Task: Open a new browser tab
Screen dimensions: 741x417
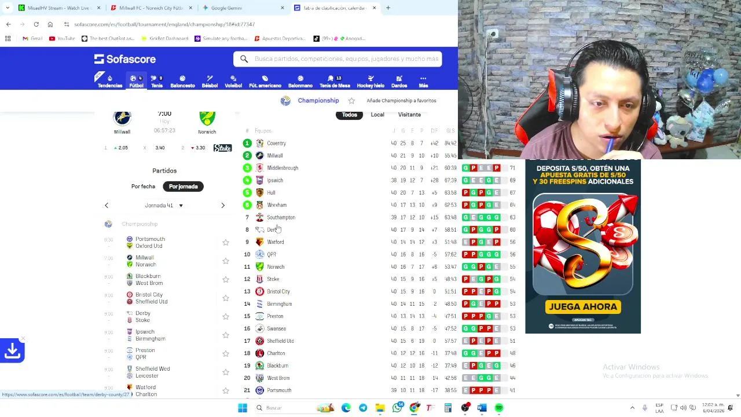Action: tap(388, 8)
